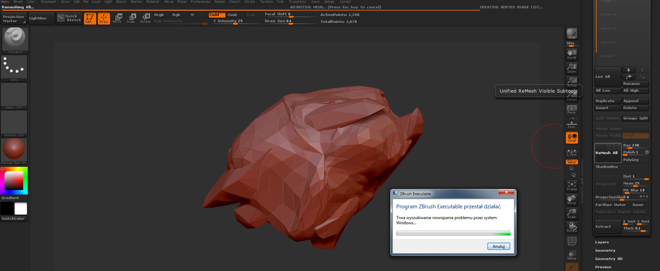The width and height of the screenshot is (660, 271).
Task: Toggle Local transformations icon
Action: tap(572, 137)
